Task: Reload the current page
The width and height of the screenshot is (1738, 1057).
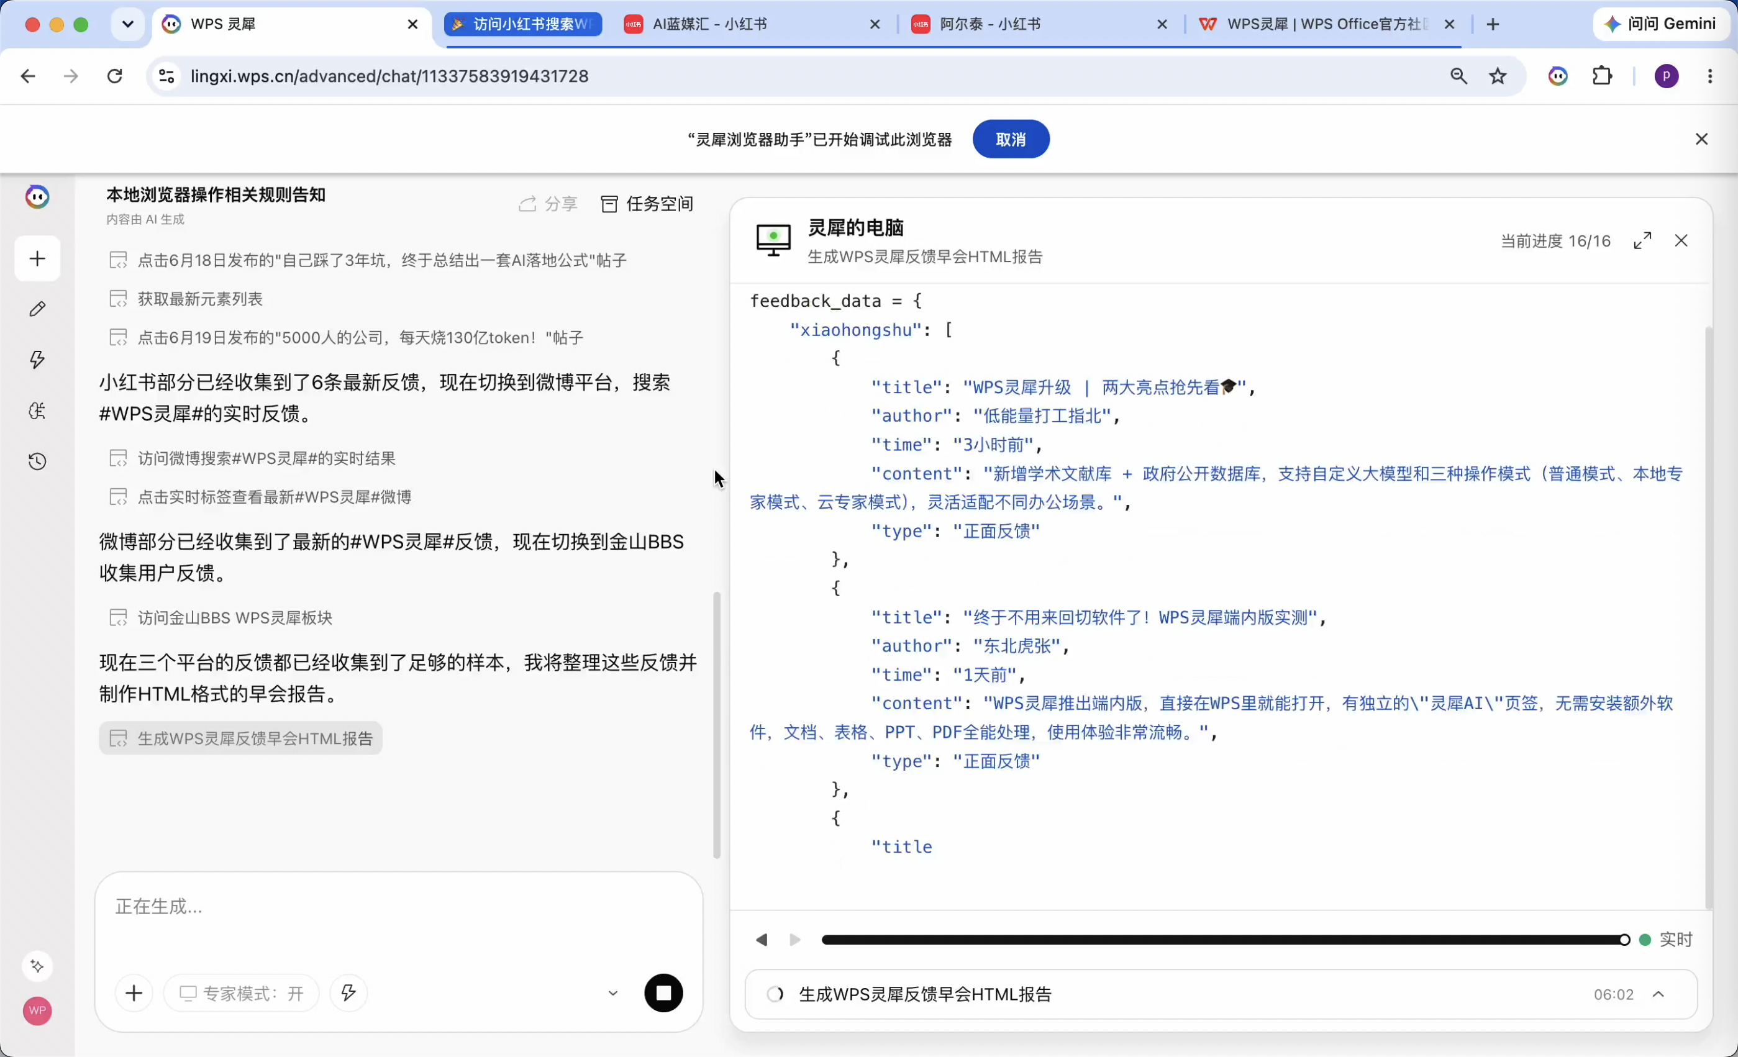Action: (114, 76)
